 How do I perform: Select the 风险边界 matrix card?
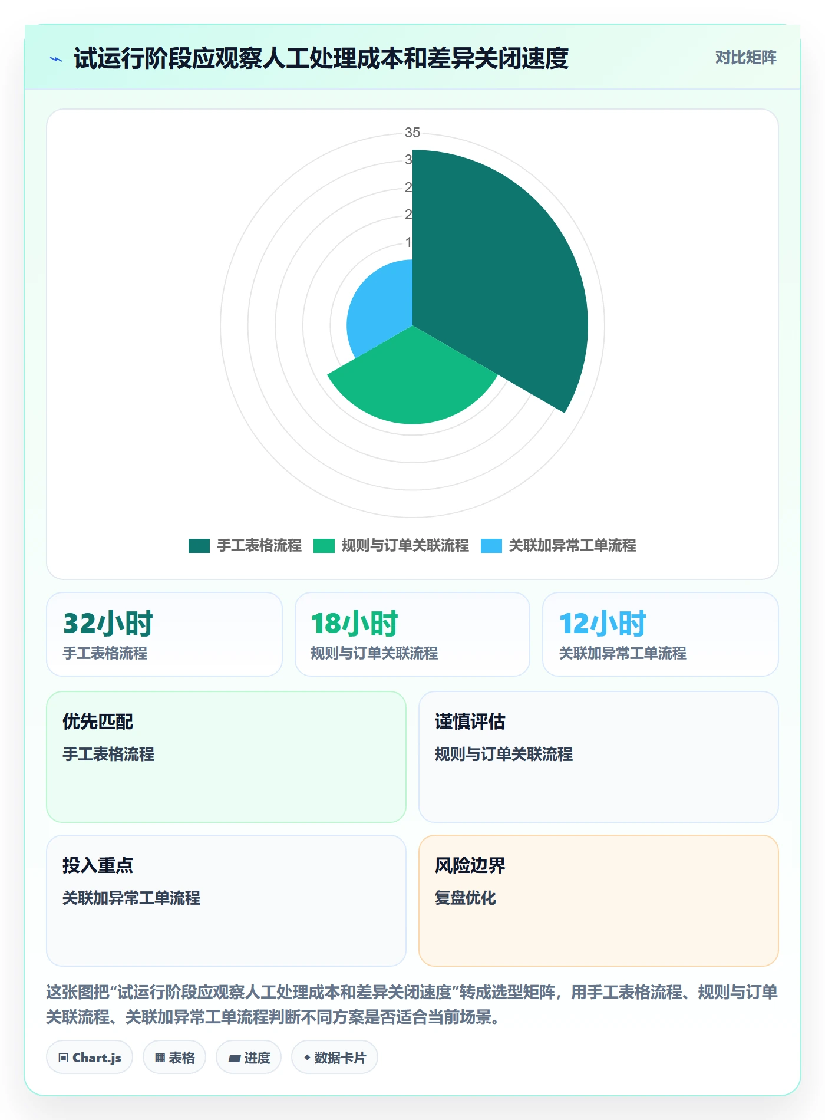[599, 901]
